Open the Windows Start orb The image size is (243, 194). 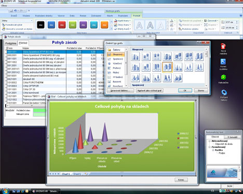click(x=6, y=190)
